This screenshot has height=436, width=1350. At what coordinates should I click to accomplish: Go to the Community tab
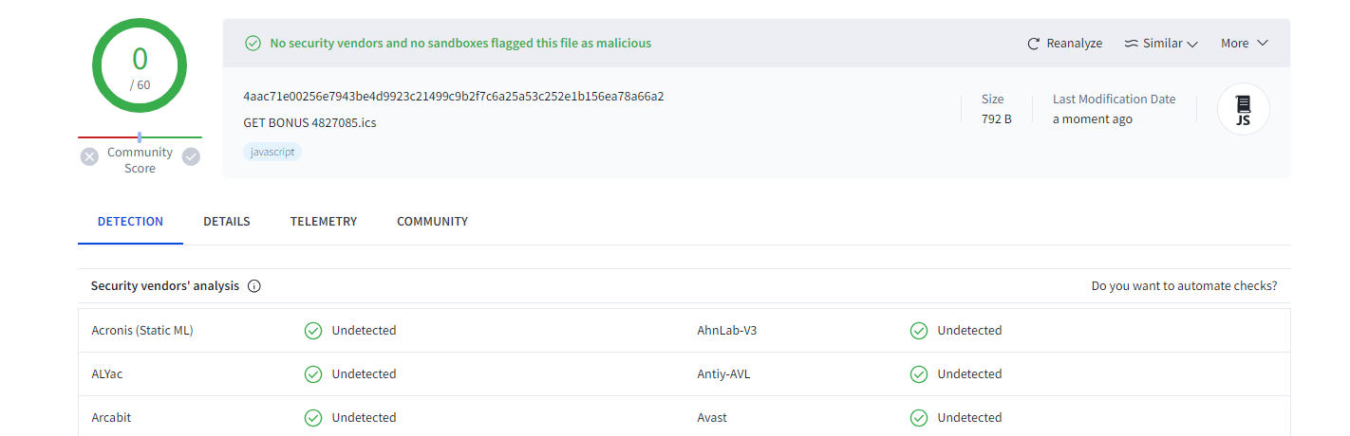point(432,222)
